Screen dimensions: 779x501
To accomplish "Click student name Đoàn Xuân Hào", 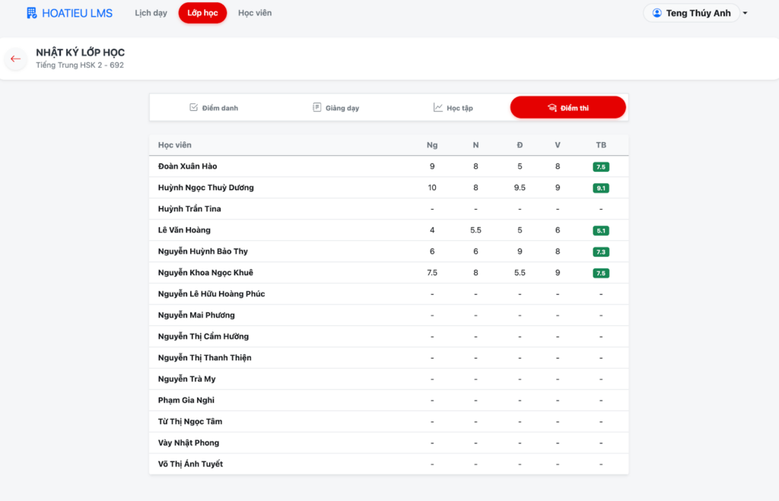I will tap(187, 166).
